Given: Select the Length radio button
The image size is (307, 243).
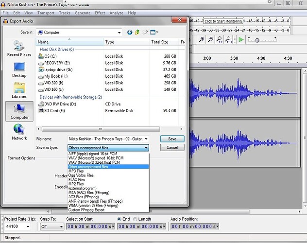Looking at the screenshot, I should click(x=135, y=219).
